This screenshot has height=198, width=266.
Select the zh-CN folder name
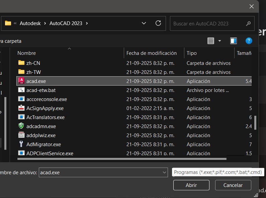tap(33, 63)
